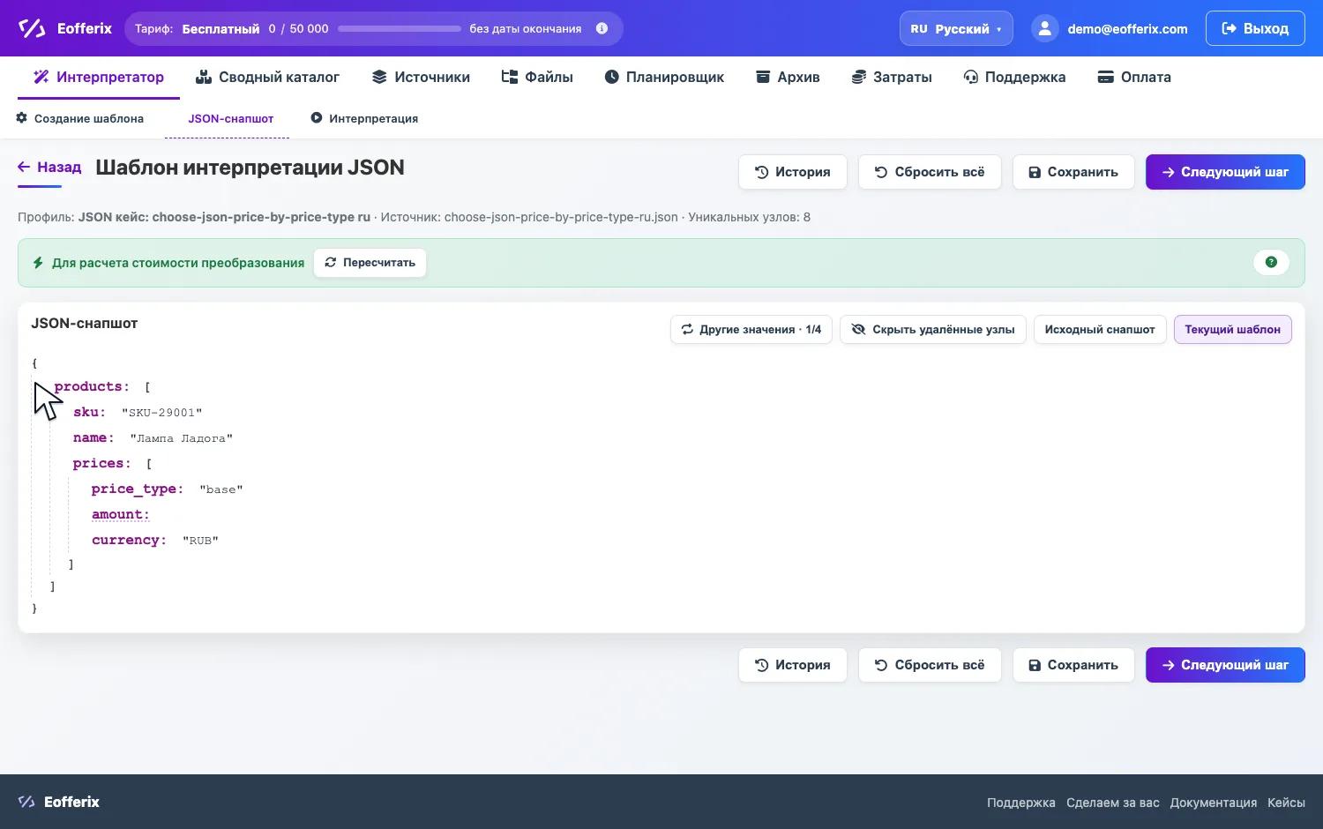Click the "Лампа Ладога" value

click(182, 438)
